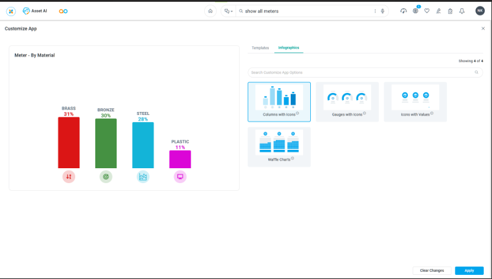Viewport: 492px width, 279px height.
Task: Open the app launcher icon at top left
Action: (x=11, y=11)
